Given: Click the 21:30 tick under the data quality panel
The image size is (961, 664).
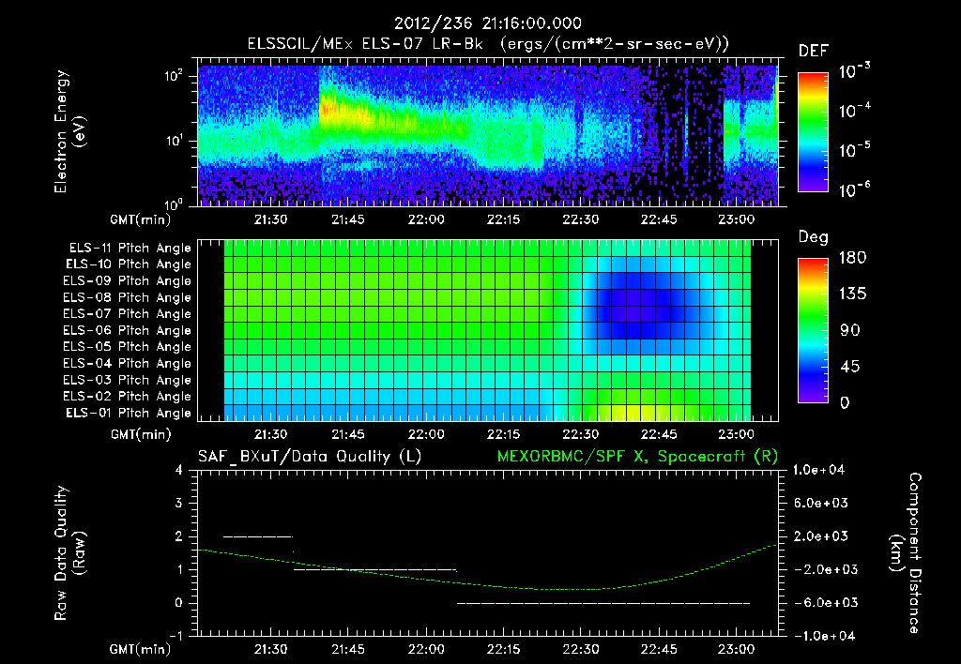Looking at the screenshot, I should coord(270,649).
